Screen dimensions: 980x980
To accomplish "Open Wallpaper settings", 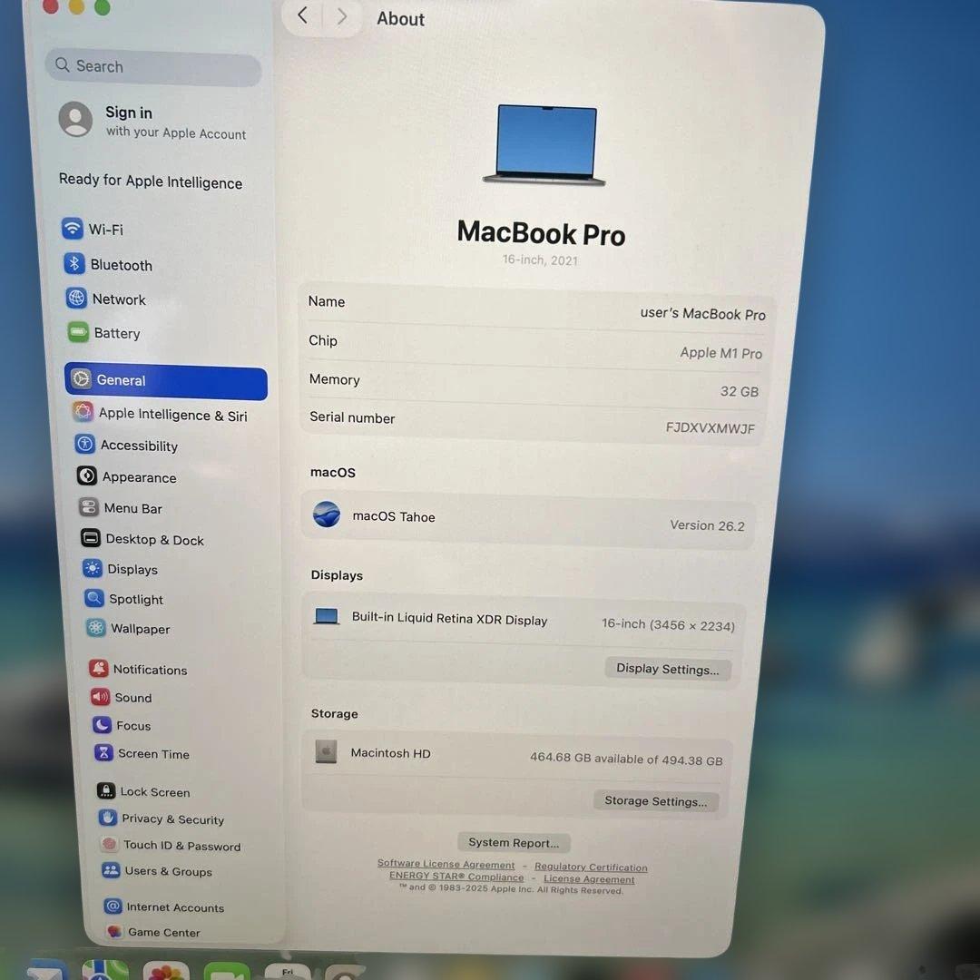I will [x=140, y=628].
